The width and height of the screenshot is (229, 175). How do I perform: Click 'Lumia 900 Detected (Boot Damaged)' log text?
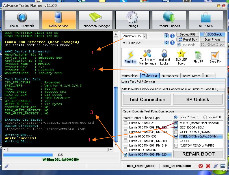(42, 42)
